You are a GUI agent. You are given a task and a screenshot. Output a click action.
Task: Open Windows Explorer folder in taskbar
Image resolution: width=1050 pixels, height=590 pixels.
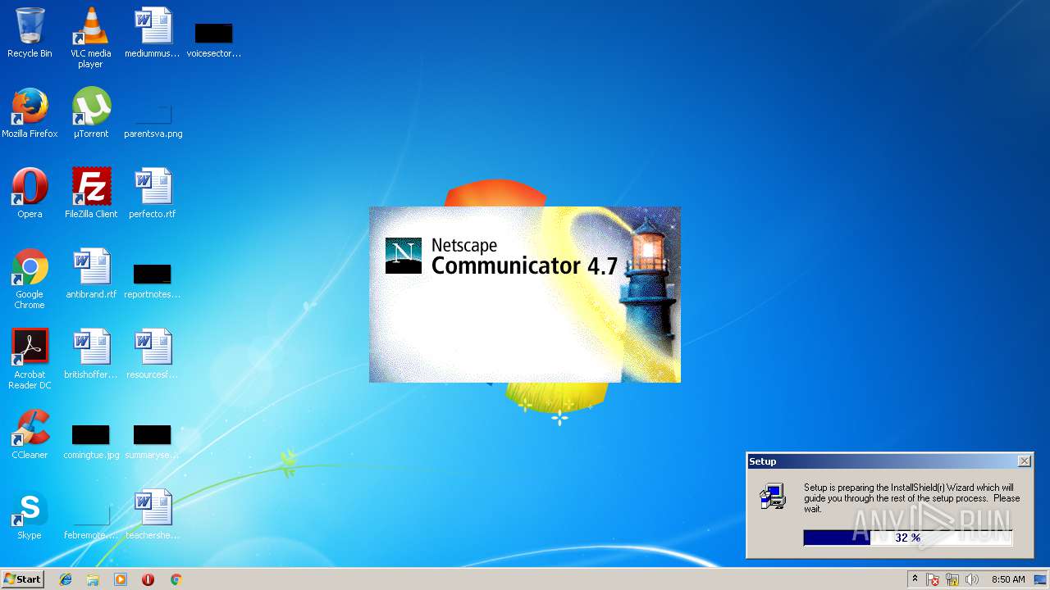[93, 579]
